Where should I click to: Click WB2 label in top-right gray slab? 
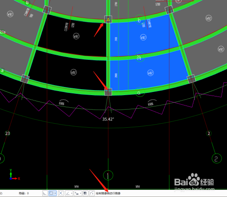point(209,18)
